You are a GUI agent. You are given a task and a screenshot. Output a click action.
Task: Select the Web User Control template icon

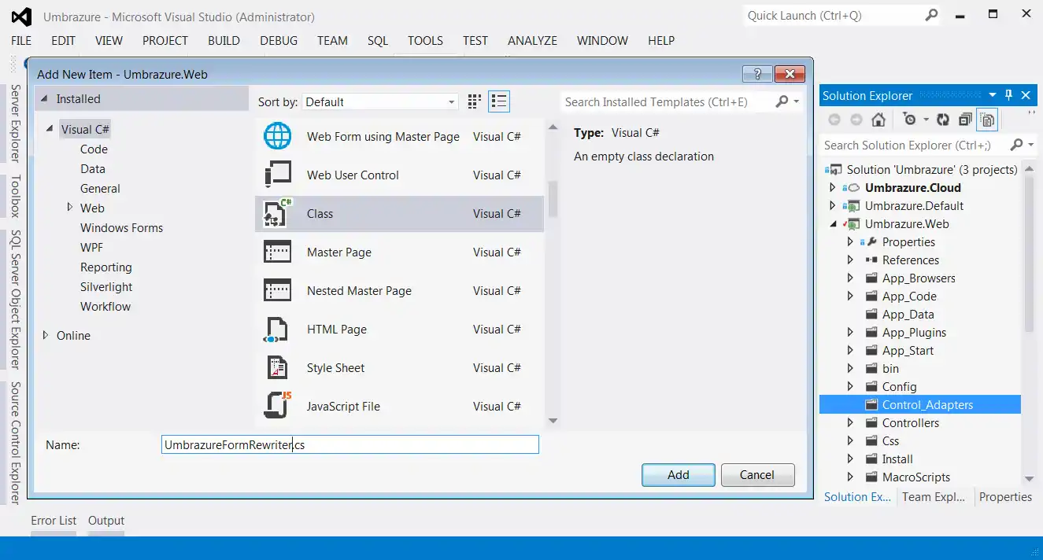pos(277,175)
